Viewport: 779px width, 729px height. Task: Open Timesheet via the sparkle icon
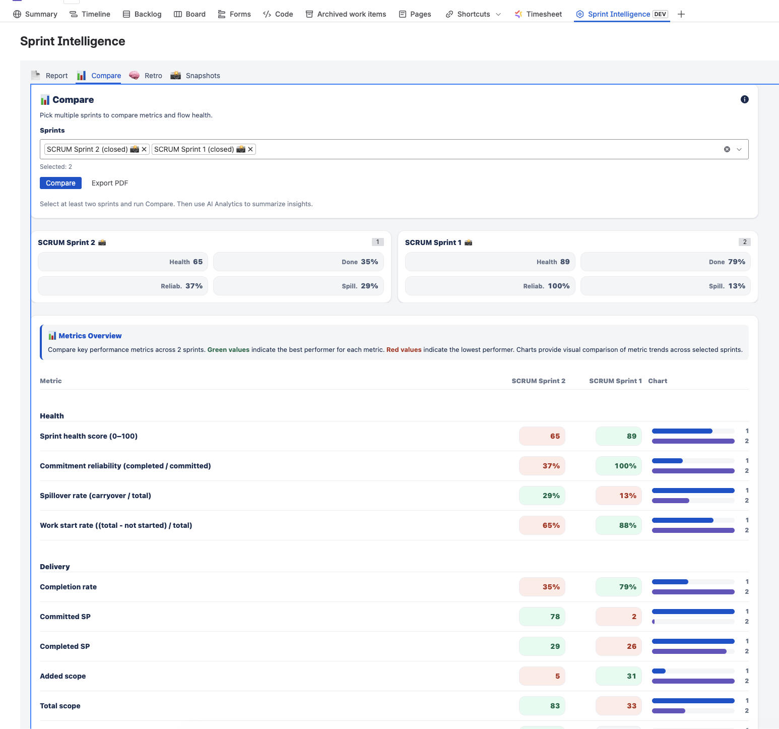click(517, 14)
